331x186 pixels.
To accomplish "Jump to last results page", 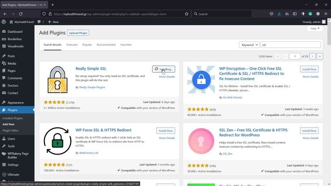I will (x=320, y=56).
